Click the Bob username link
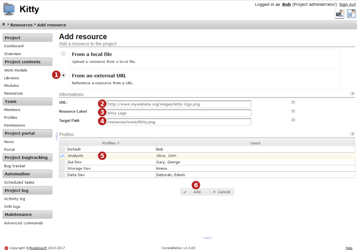The image size is (357, 251). [x=286, y=4]
